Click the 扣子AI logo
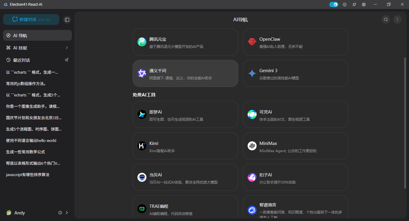 (x=252, y=177)
